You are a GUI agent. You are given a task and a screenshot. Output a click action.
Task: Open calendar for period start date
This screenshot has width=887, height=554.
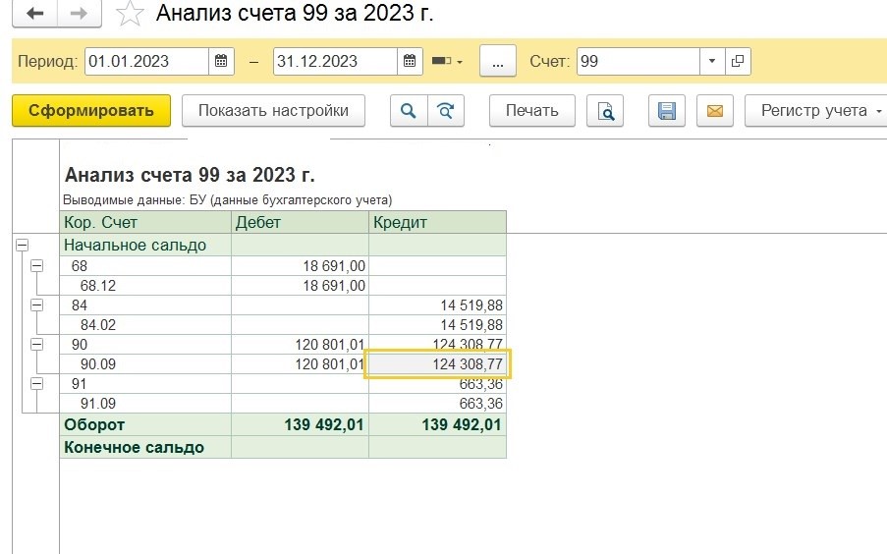coord(222,61)
